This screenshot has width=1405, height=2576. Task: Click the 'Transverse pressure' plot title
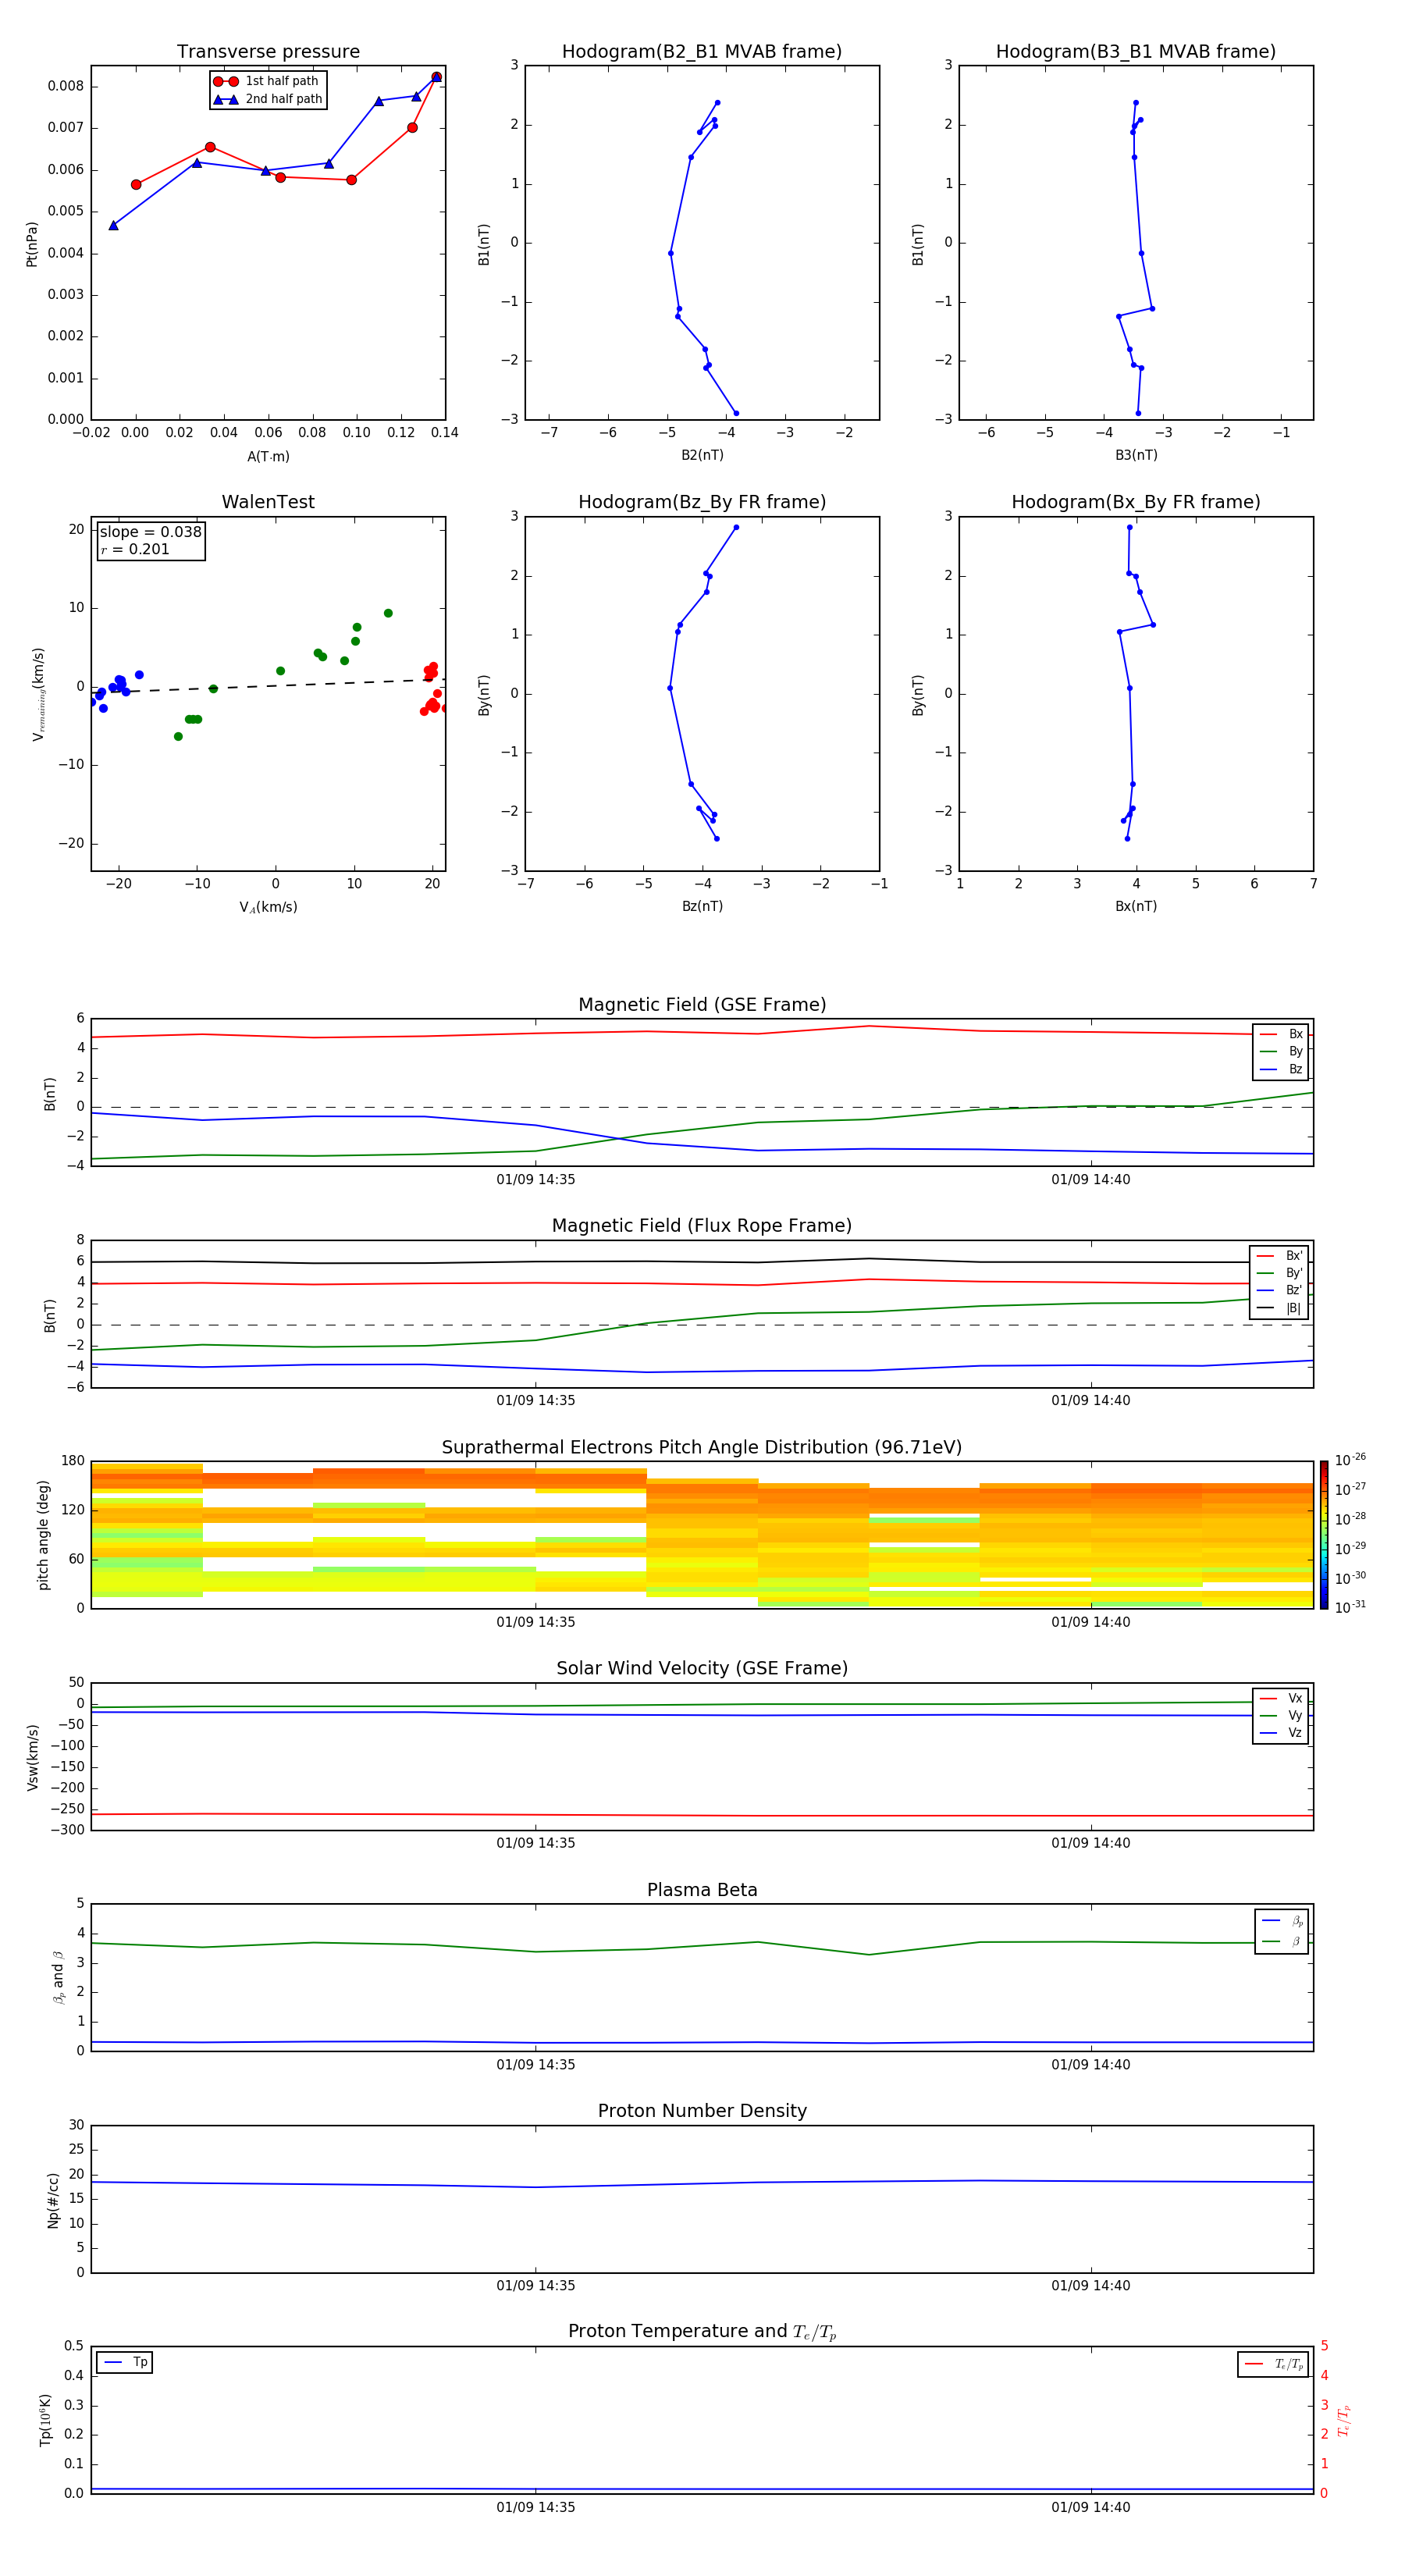(x=268, y=51)
